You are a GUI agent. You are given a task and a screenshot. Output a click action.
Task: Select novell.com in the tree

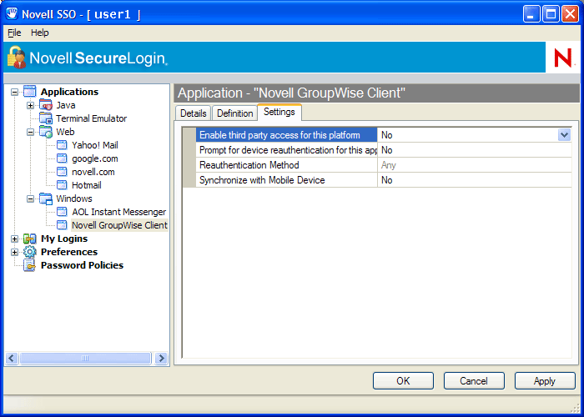pyautogui.click(x=93, y=172)
